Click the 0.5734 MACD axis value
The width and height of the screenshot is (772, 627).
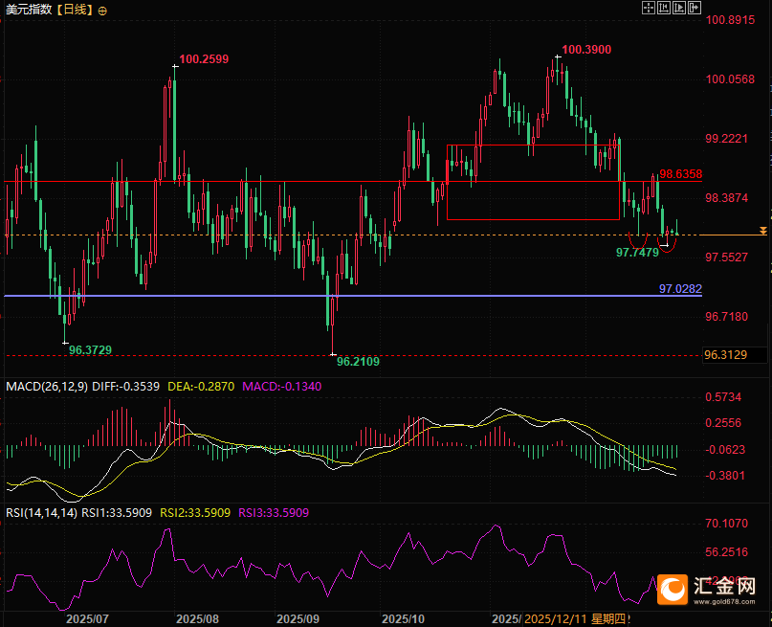click(723, 397)
